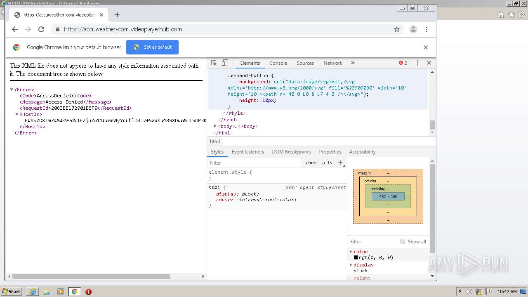Click the Chrome forward arrow
528x297 pixels.
(x=28, y=29)
